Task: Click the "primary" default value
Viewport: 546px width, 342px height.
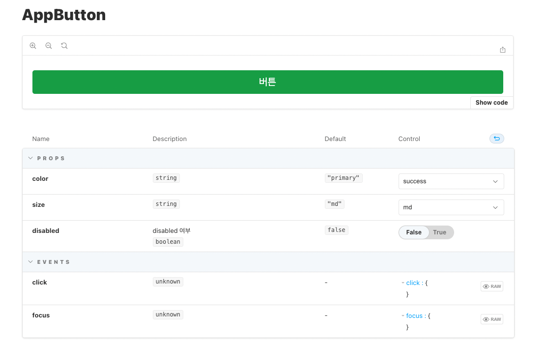Action: click(x=344, y=178)
